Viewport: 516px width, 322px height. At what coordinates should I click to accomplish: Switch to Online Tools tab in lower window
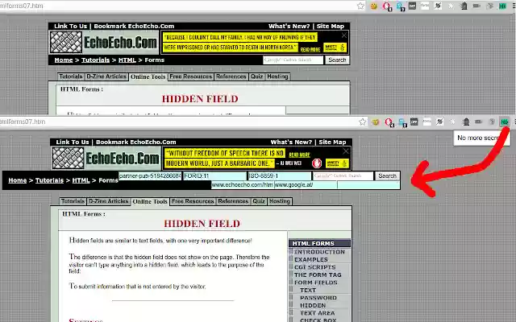click(150, 201)
